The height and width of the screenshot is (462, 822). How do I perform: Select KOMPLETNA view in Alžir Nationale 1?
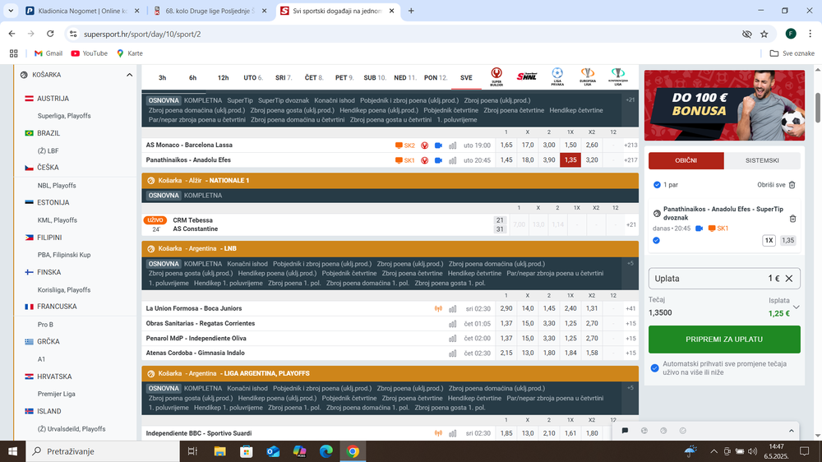(203, 196)
